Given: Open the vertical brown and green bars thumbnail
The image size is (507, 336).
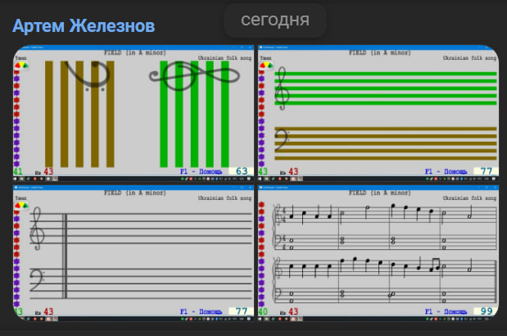Looking at the screenshot, I should coord(134,112).
